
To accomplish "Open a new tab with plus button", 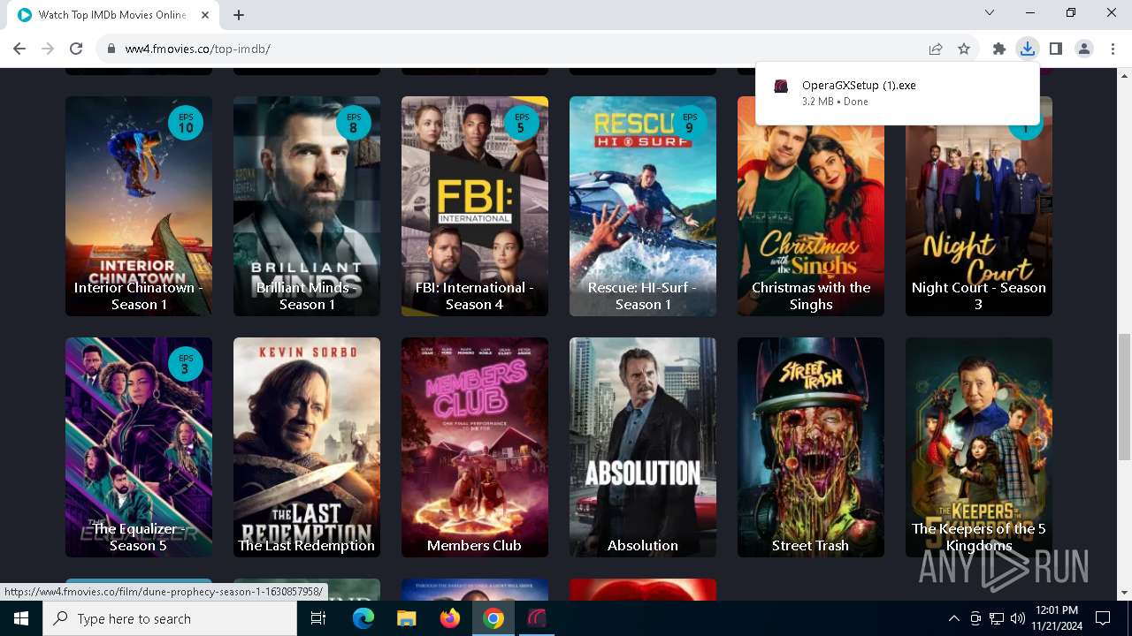I will tap(239, 15).
